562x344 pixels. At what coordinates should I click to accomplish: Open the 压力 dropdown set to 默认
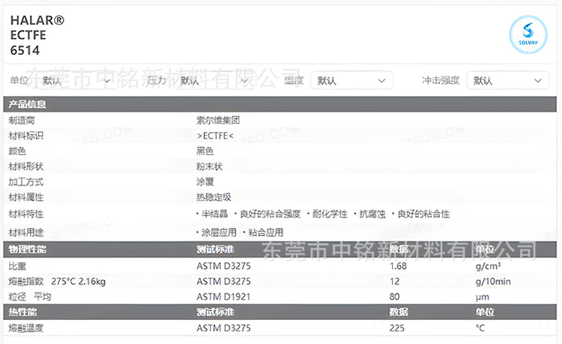[x=214, y=81]
